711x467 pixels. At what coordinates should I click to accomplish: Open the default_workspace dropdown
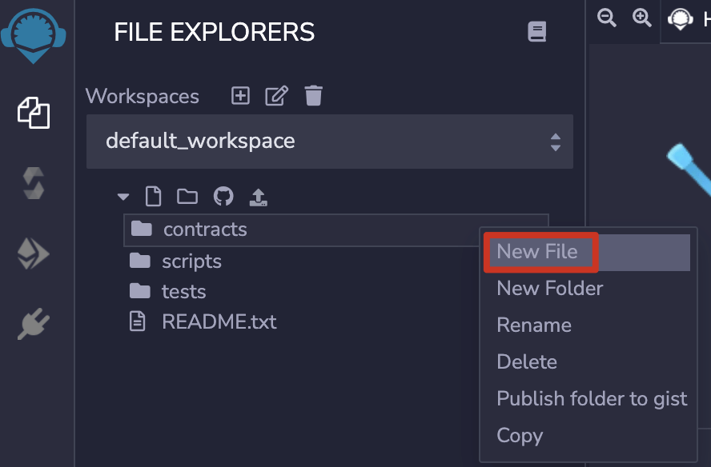(330, 142)
